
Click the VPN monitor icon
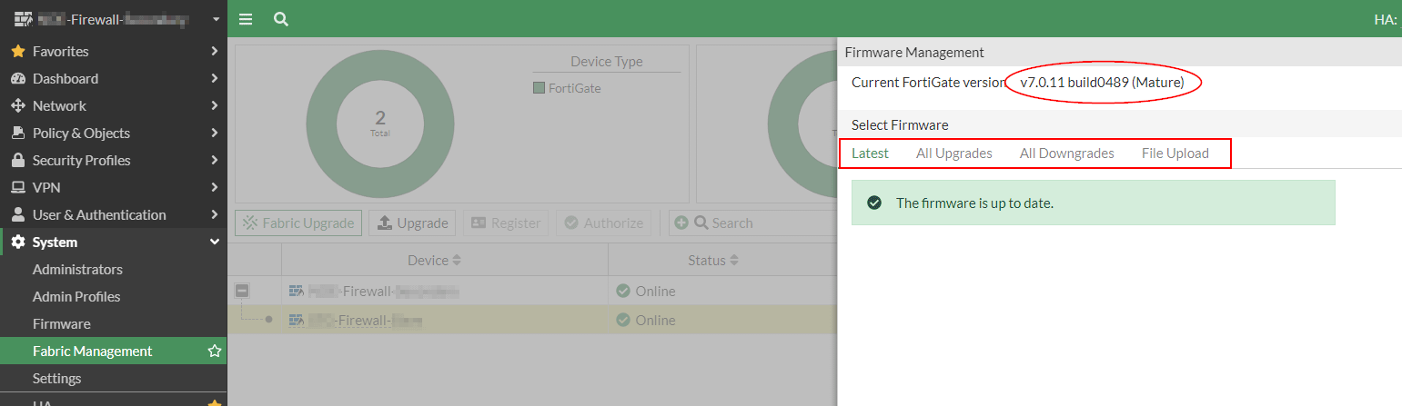pos(17,187)
